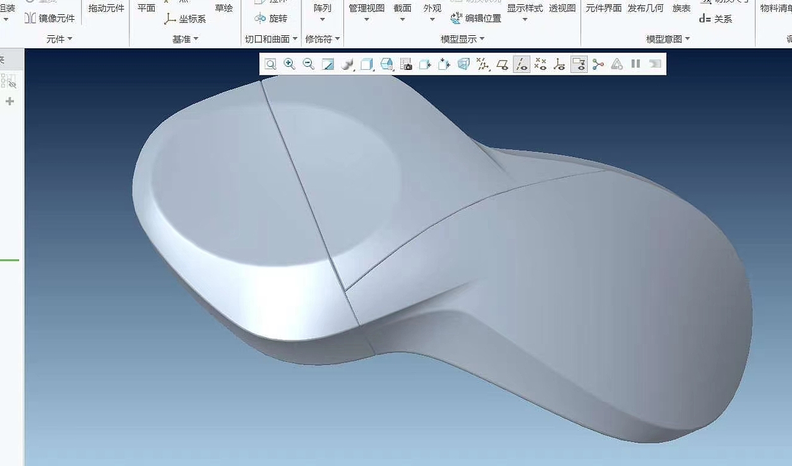792x466 pixels.
Task: Click the 旋转 (Revolve) tool
Action: pos(271,19)
